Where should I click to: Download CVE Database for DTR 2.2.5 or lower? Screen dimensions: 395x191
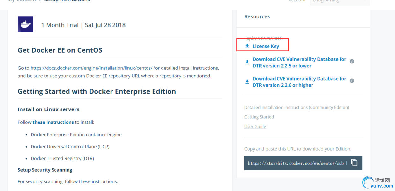[x=299, y=63]
